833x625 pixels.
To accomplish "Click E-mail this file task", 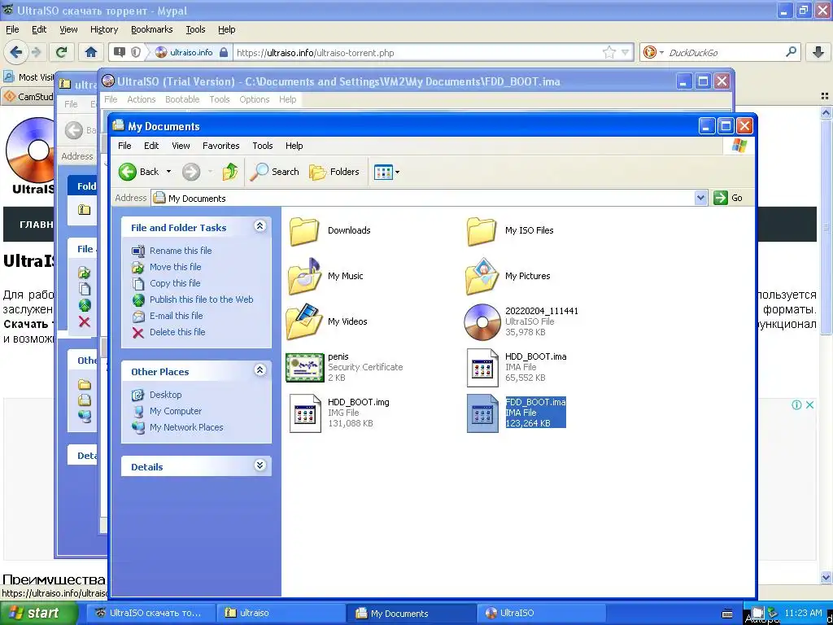I will coord(176,316).
